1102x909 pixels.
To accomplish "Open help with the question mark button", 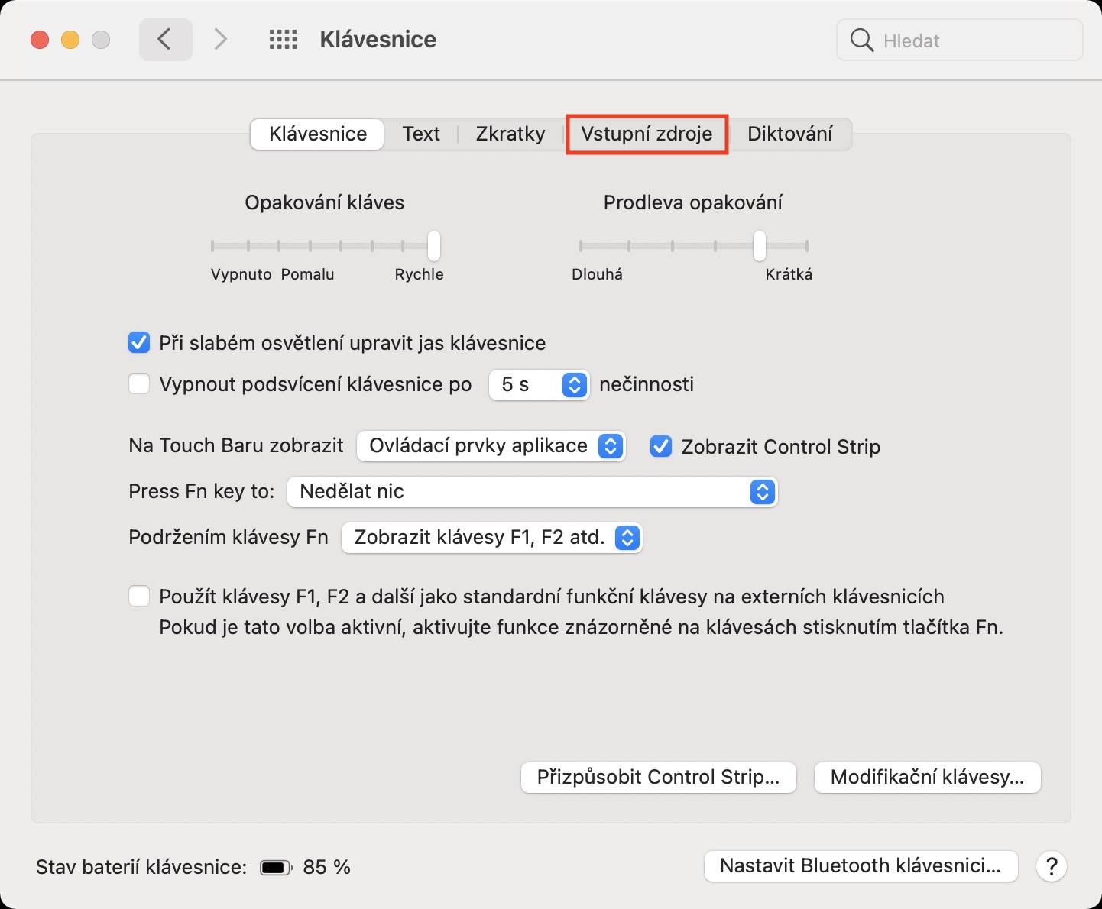I will (1052, 866).
